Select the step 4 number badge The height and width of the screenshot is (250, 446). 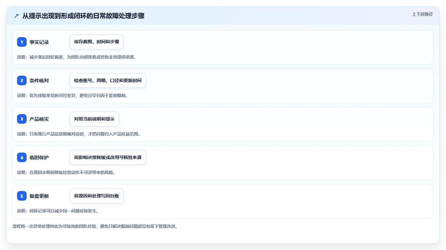tap(22, 157)
